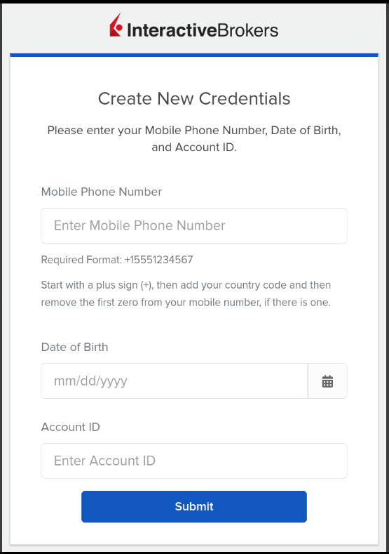Click the InteractiveBrokers wordmark text
Viewport: 389px width, 554px height.
click(203, 30)
